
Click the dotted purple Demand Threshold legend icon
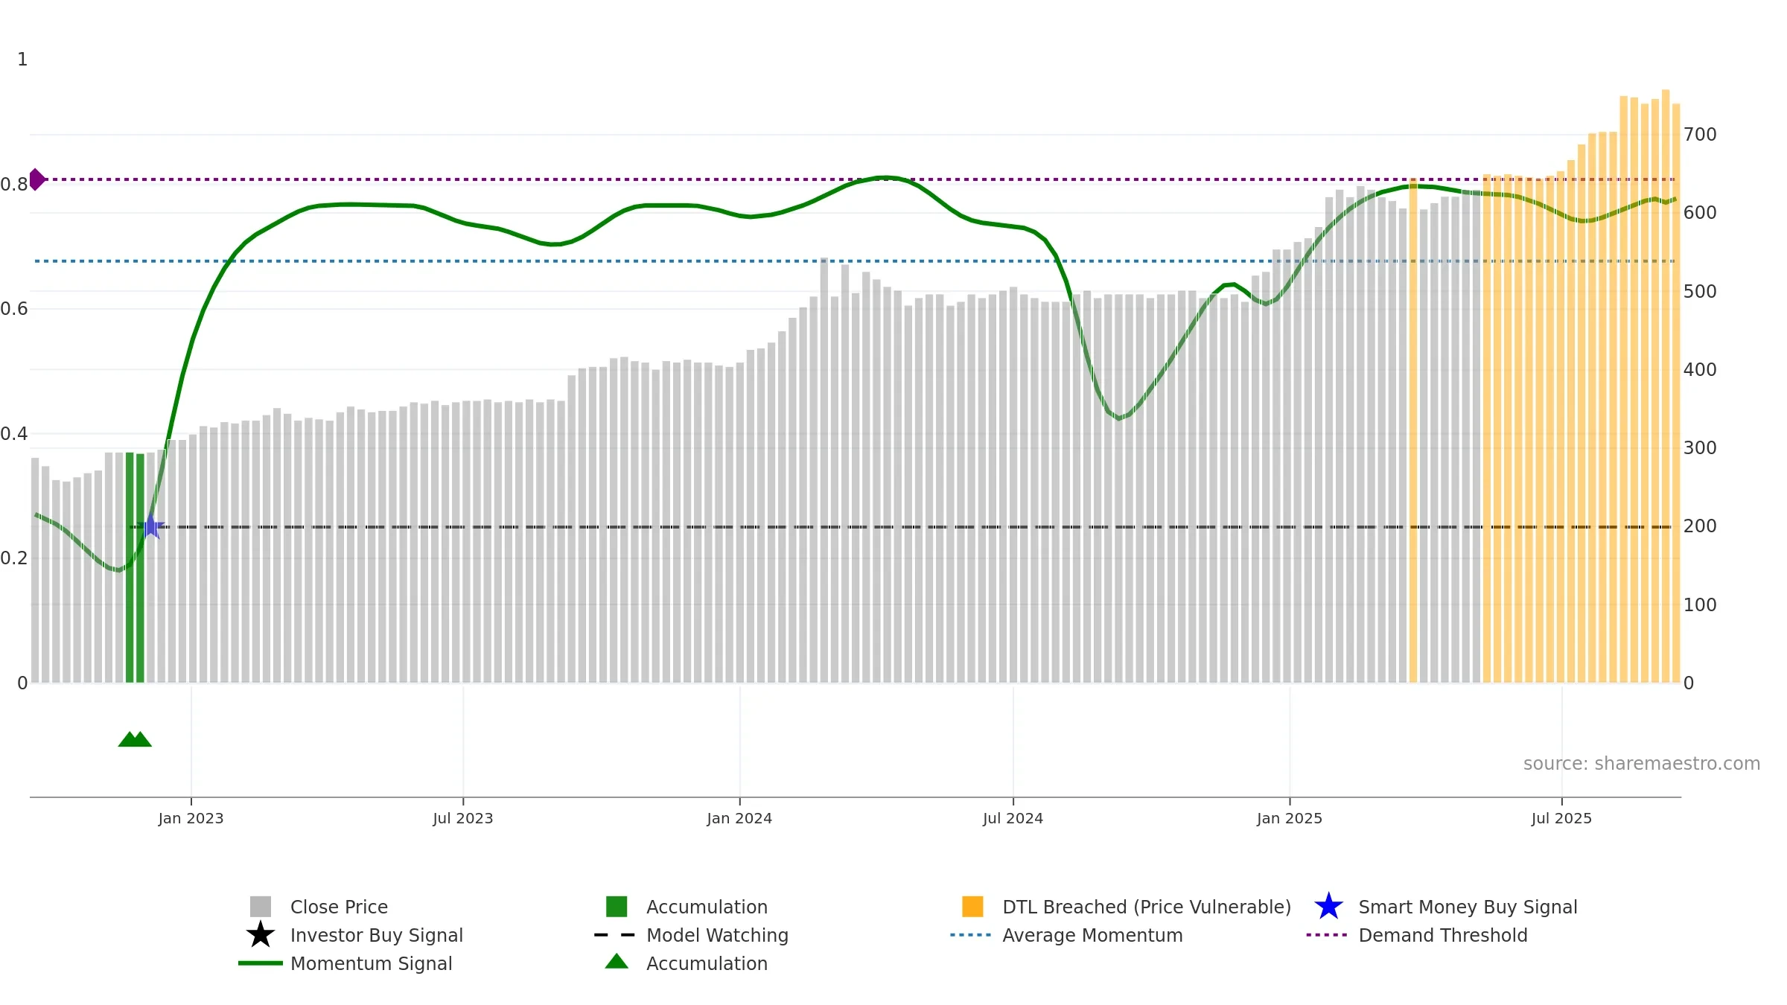tap(1327, 935)
